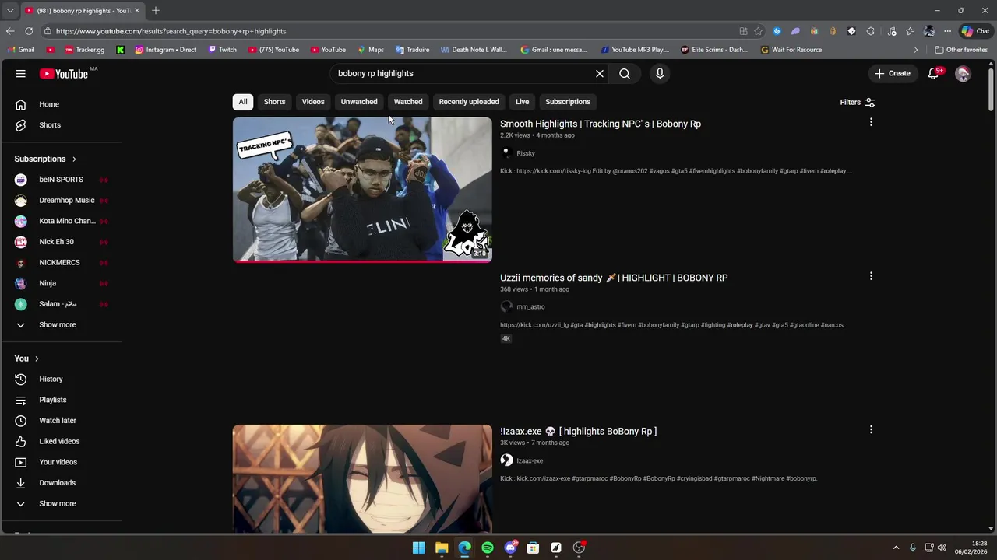Viewport: 997px width, 560px height.
Task: Open the Create button
Action: point(892,73)
